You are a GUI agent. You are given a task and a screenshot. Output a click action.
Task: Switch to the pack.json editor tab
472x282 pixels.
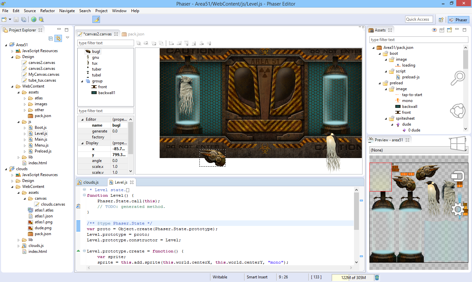(x=133, y=34)
